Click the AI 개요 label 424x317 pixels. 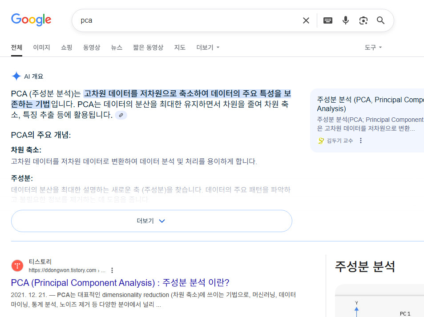(33, 76)
